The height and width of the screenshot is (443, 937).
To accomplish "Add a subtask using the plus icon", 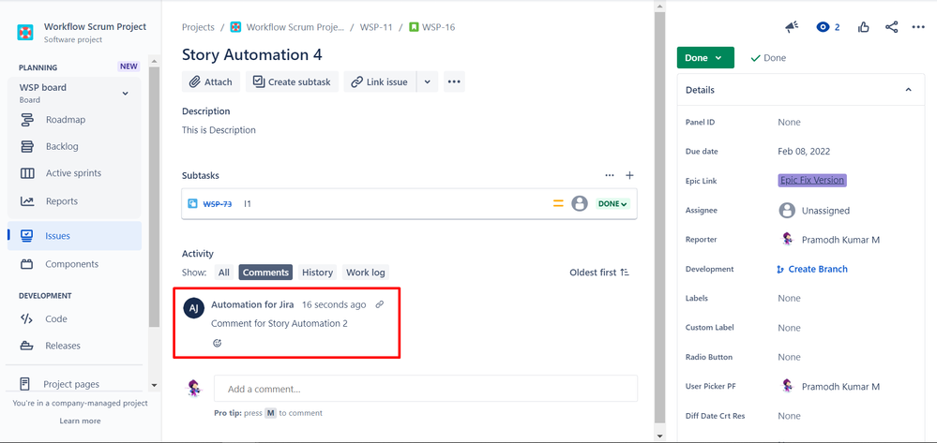I will click(x=629, y=175).
